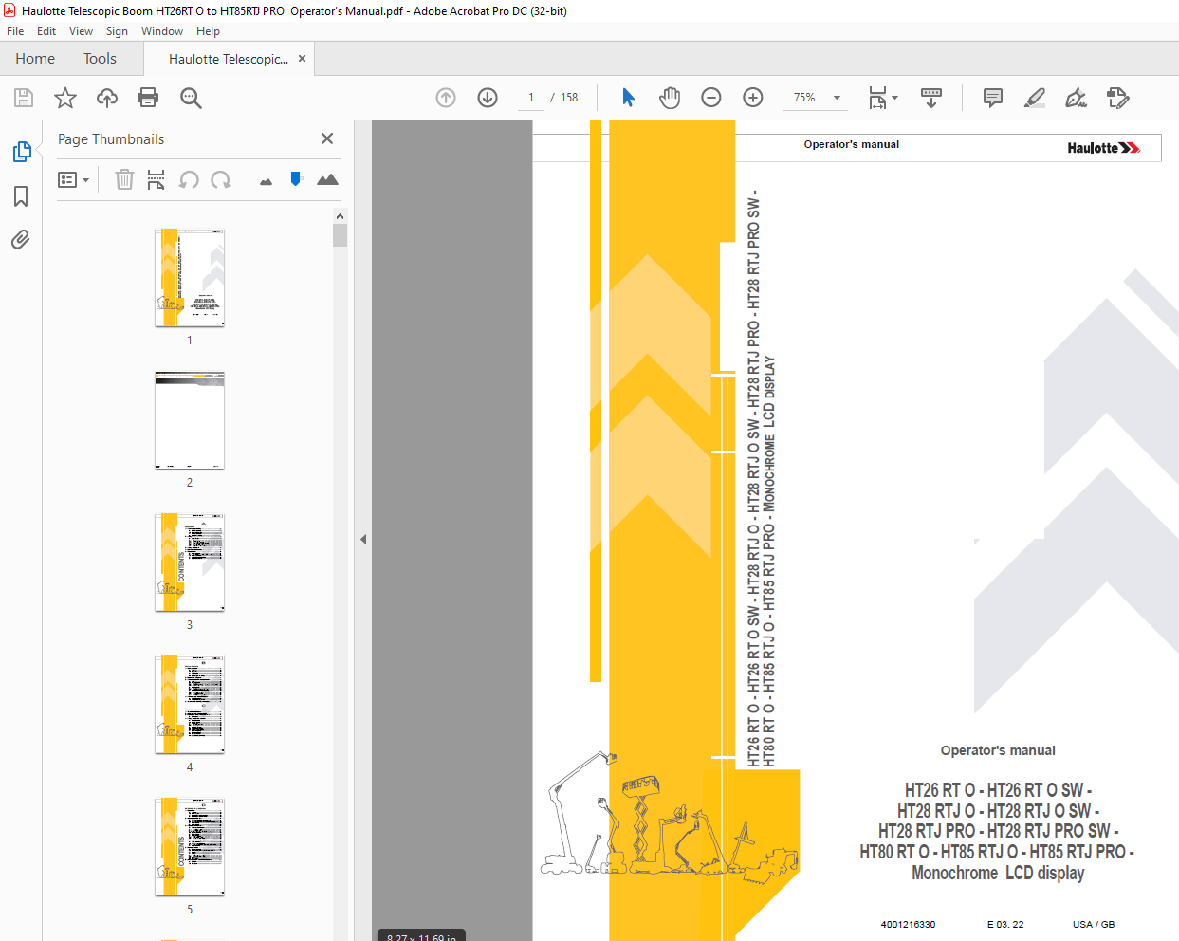Print the document using the printer icon
This screenshot has height=941, width=1179.
point(148,98)
